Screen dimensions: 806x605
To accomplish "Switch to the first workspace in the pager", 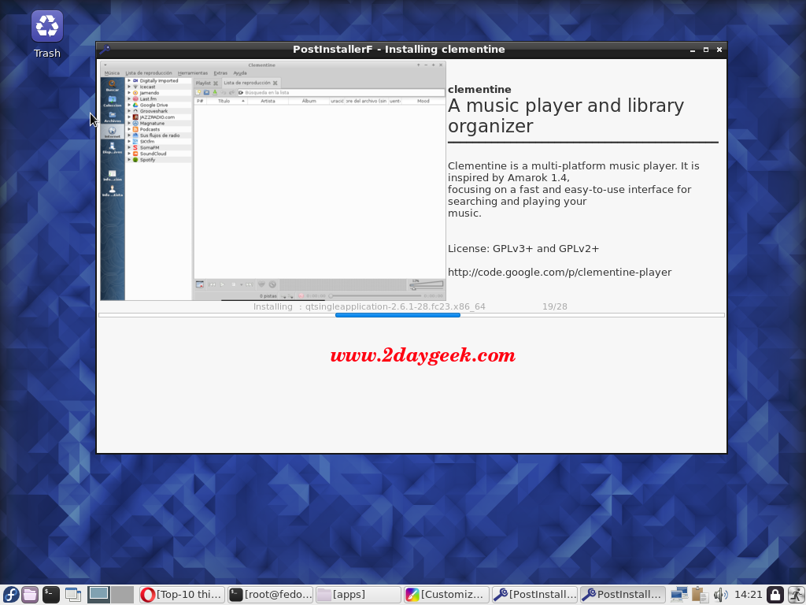I will (98, 595).
